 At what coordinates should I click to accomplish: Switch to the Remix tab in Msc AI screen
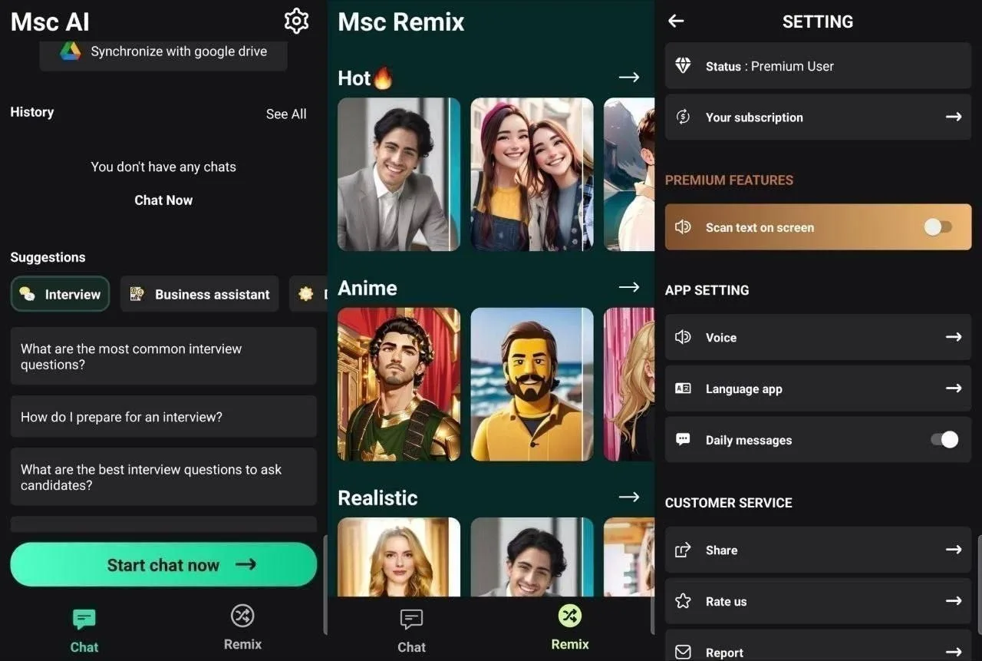coord(242,628)
